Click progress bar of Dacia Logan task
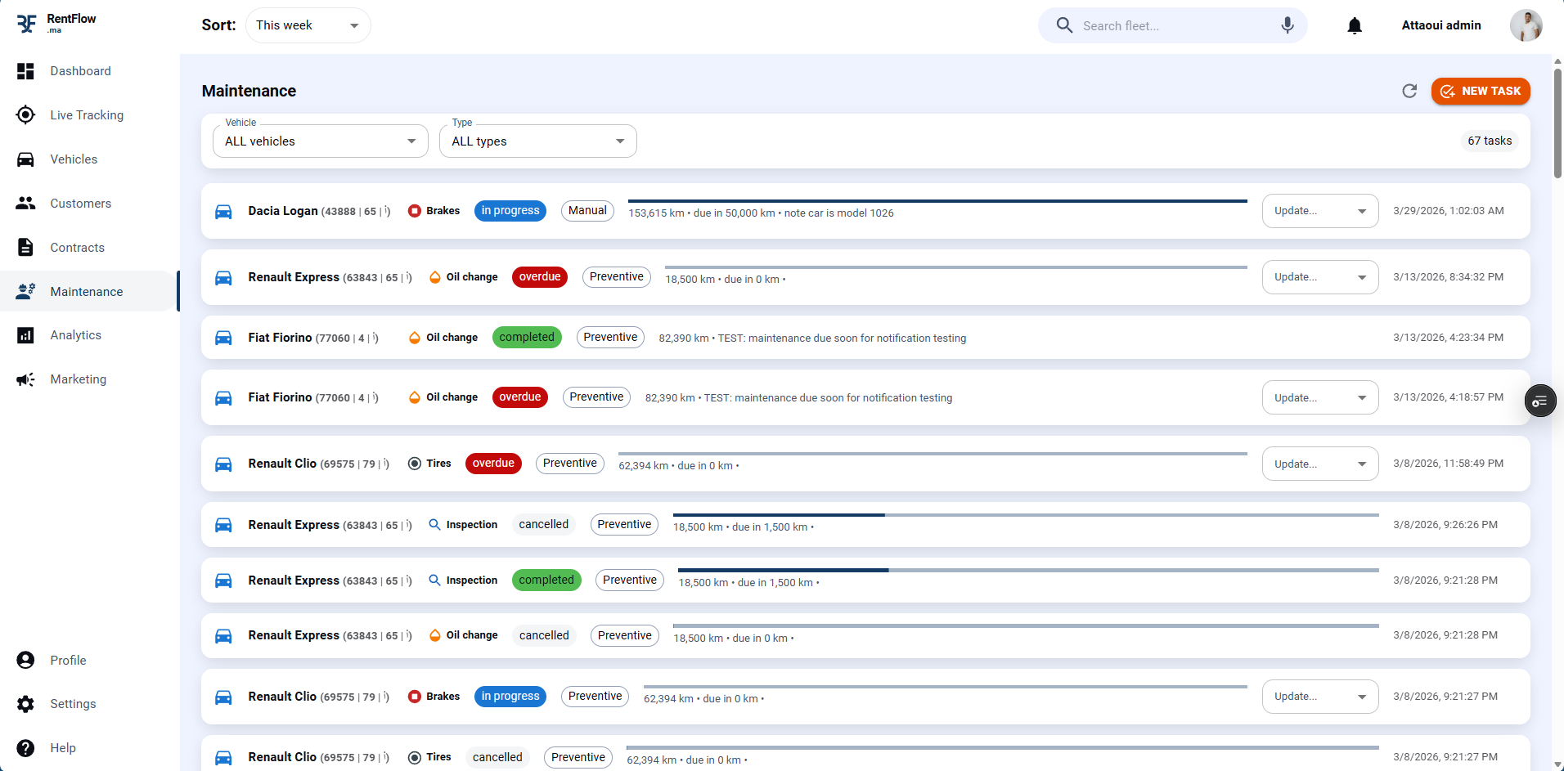The width and height of the screenshot is (1564, 771). coord(937,201)
